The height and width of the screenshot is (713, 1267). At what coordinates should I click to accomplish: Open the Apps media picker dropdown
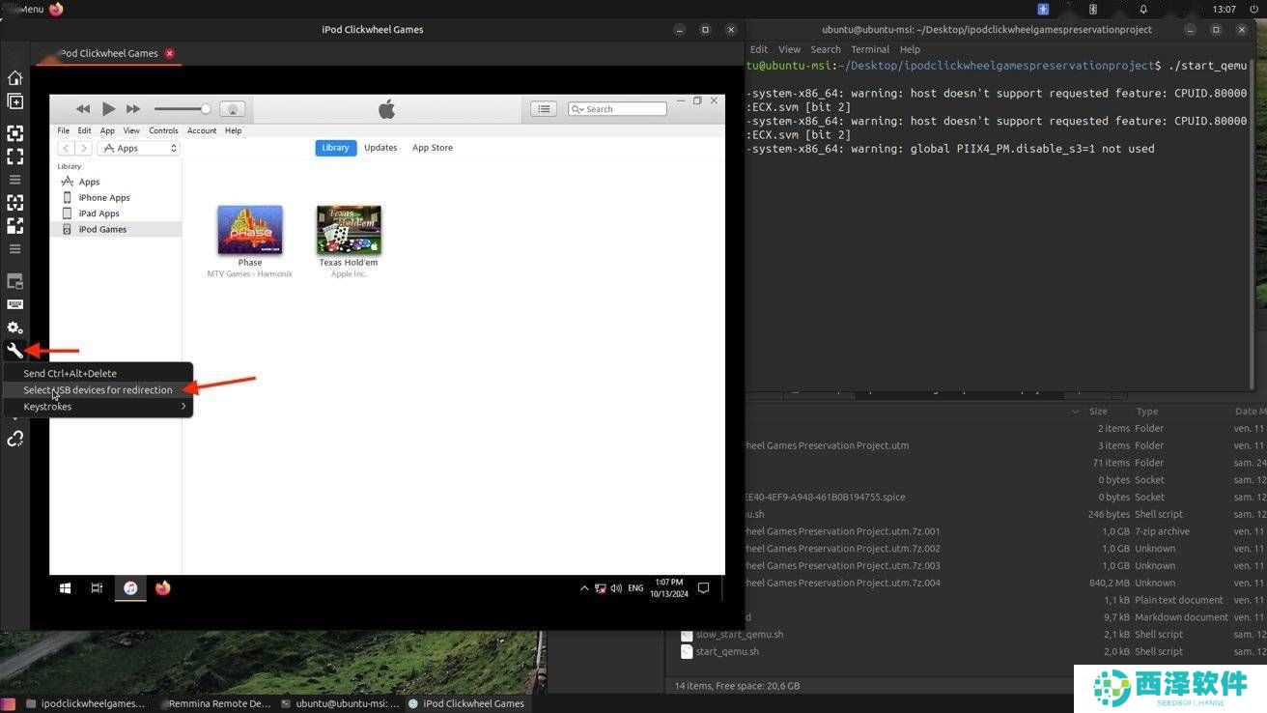point(140,148)
